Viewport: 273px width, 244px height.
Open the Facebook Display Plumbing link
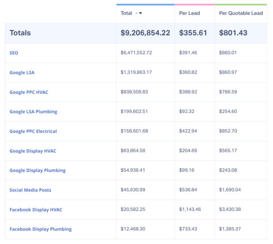[x=41, y=229]
